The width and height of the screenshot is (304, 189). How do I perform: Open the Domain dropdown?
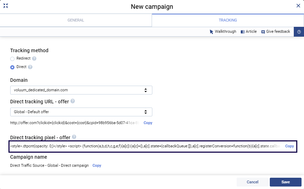[x=81, y=90]
